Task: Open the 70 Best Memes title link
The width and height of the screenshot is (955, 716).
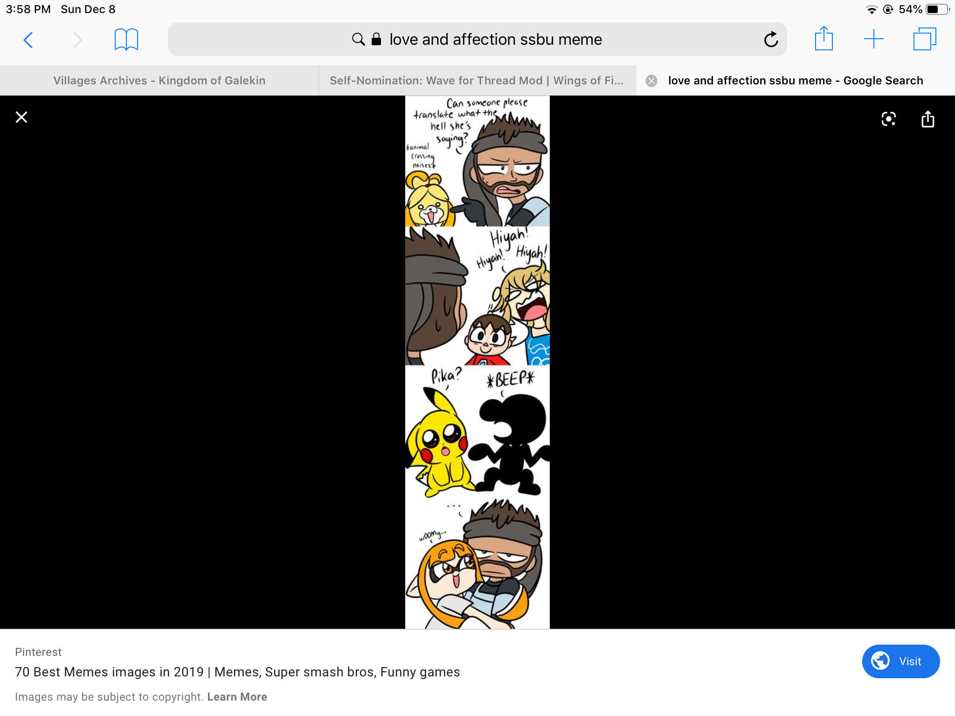Action: click(x=237, y=672)
